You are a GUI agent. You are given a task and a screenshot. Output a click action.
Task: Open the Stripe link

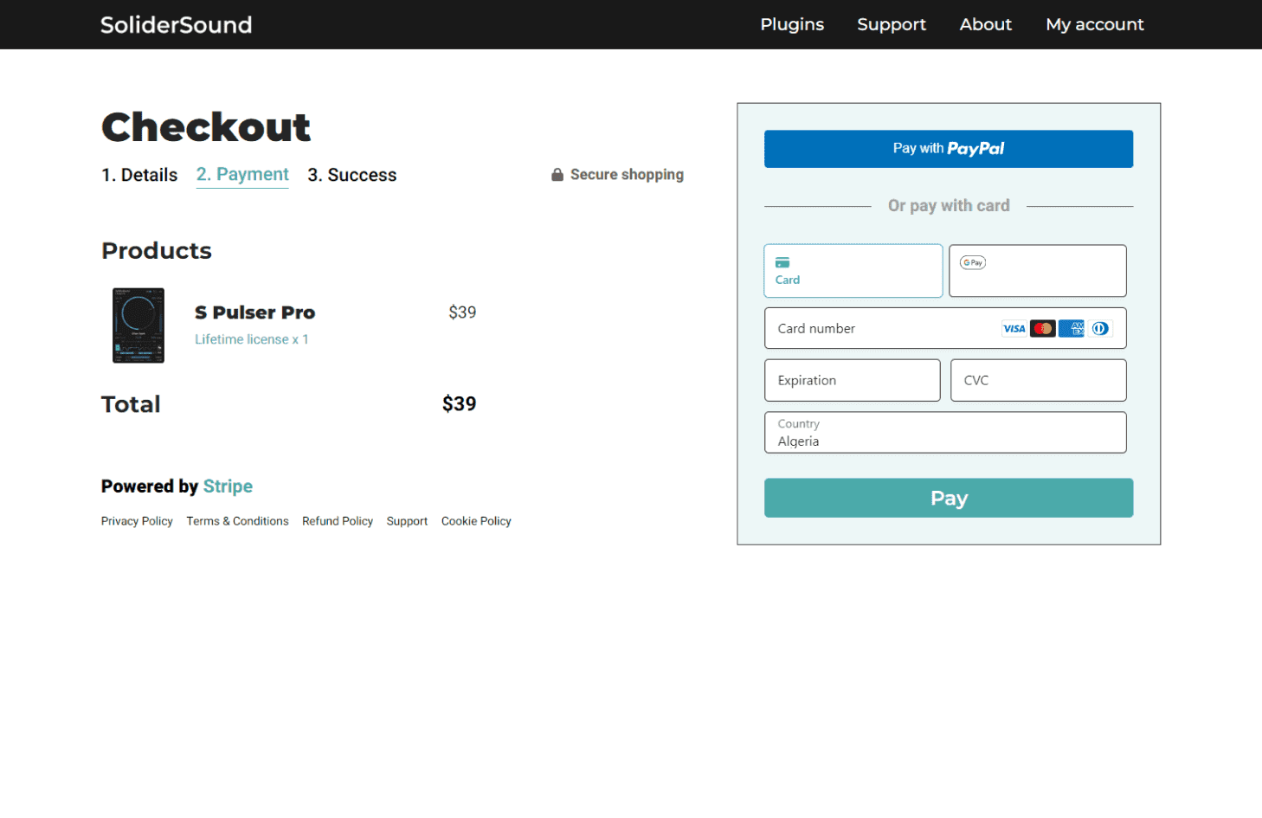pyautogui.click(x=228, y=486)
